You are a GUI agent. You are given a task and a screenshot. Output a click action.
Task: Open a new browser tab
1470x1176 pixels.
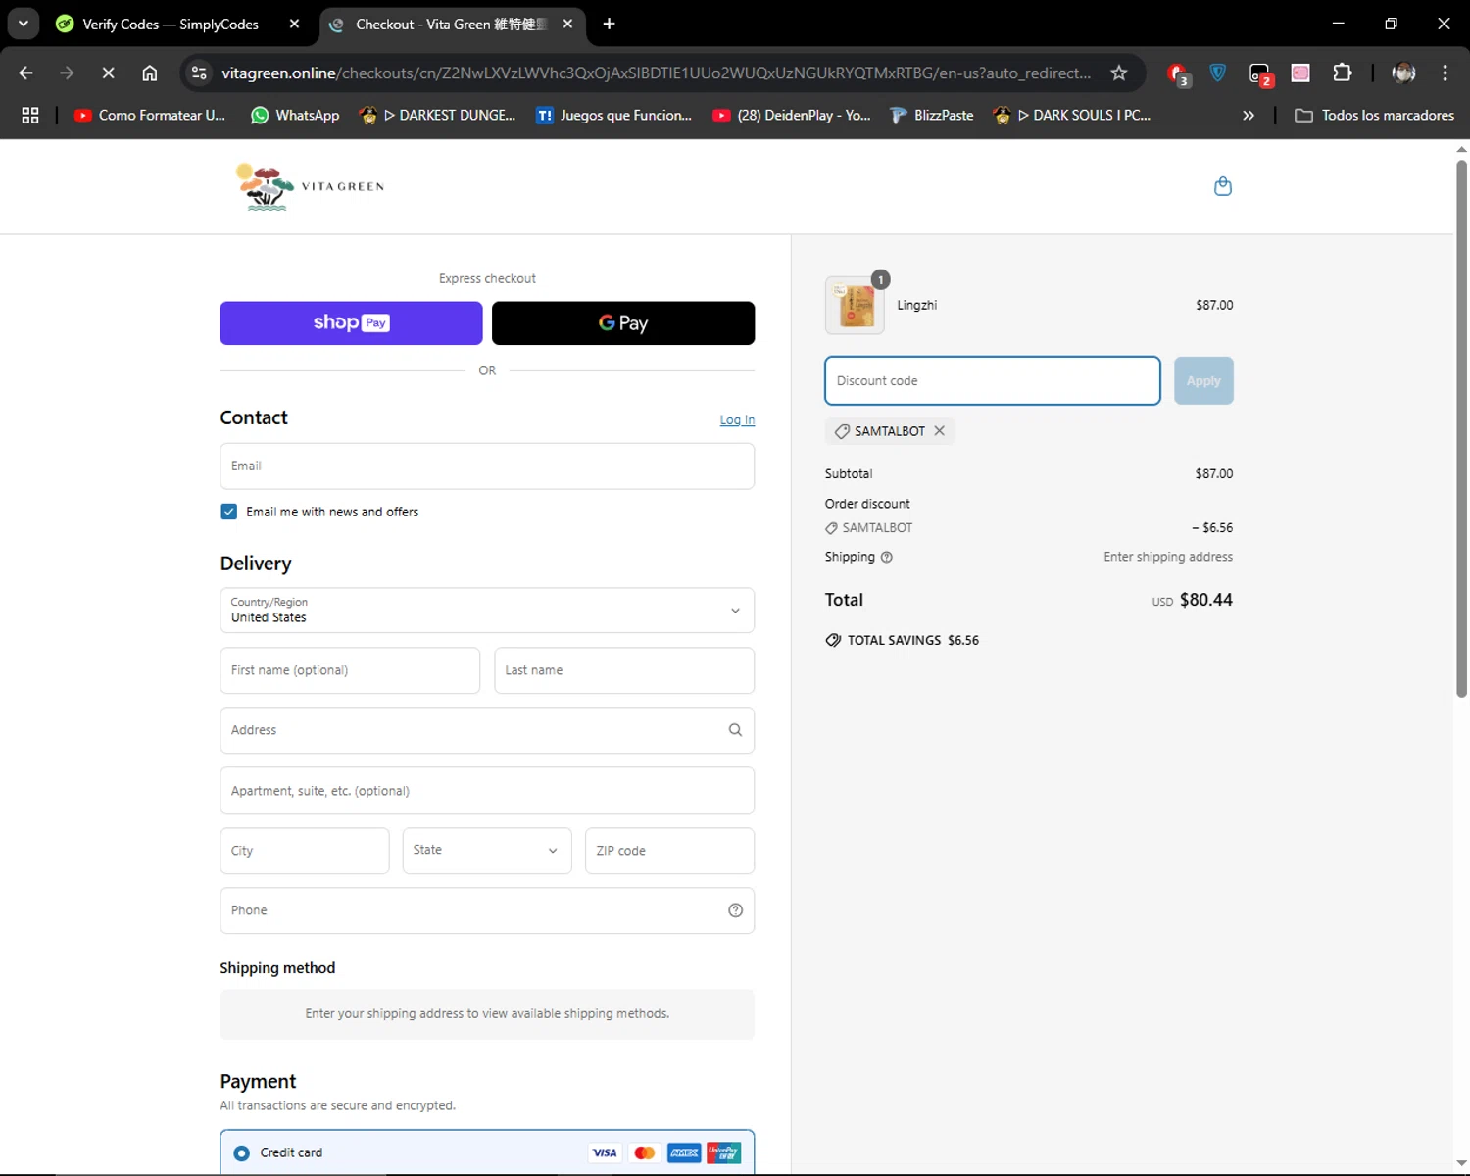(x=609, y=24)
